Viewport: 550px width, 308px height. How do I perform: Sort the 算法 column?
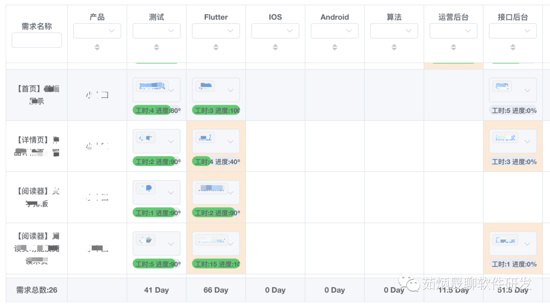(x=394, y=47)
